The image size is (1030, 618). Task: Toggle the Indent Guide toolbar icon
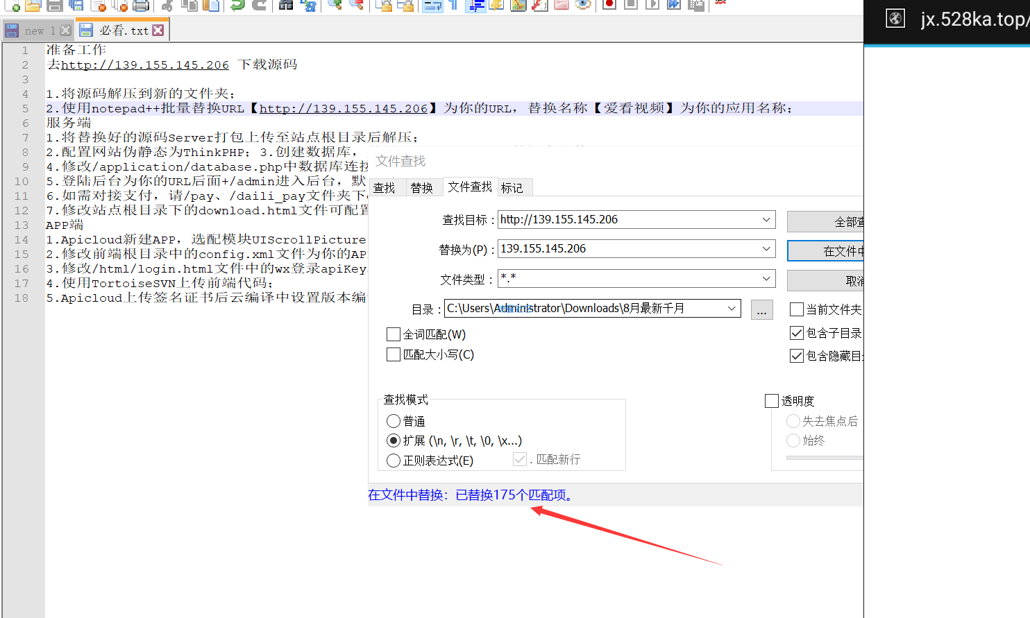pos(475,6)
